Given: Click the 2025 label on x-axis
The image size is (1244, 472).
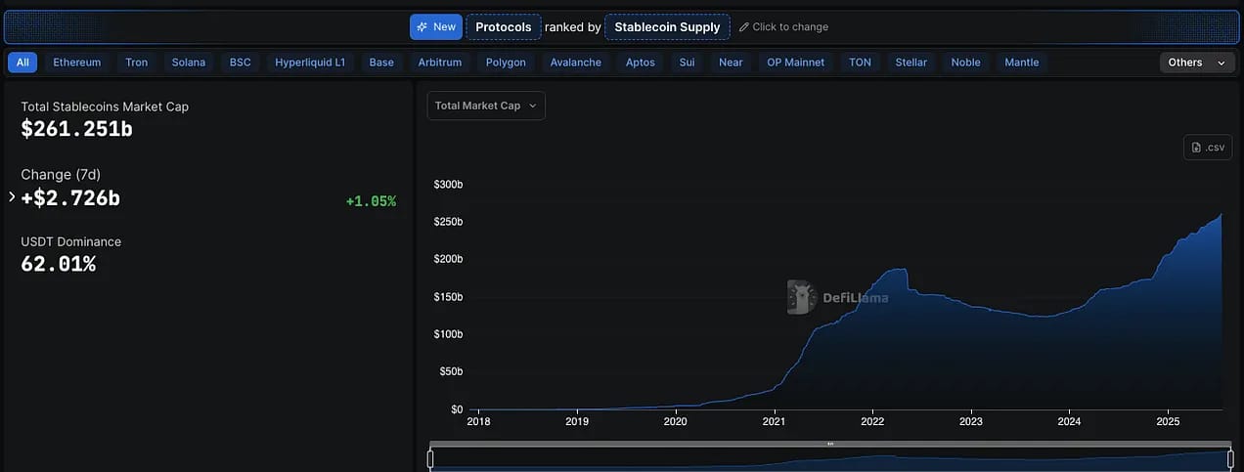Looking at the screenshot, I should [x=1169, y=422].
